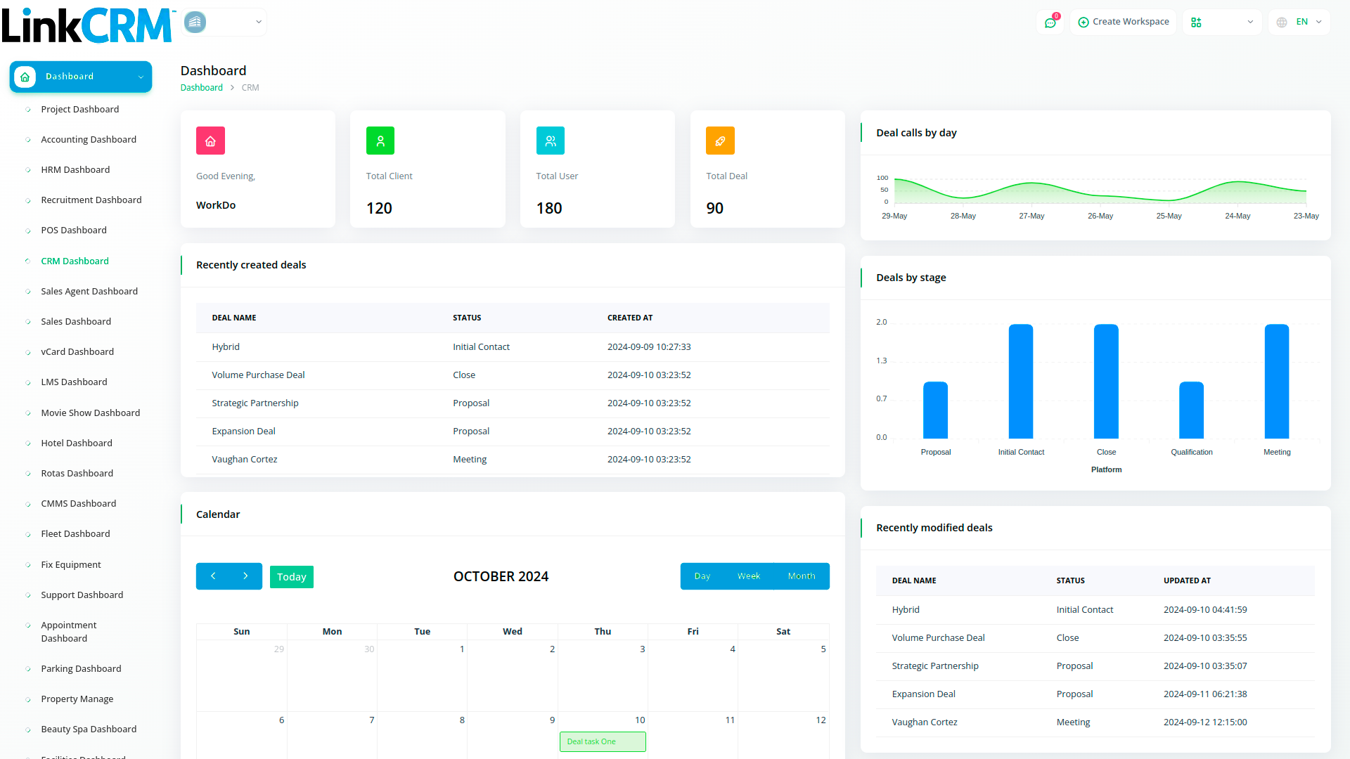The height and width of the screenshot is (759, 1350).
Task: Go to next month in calendar
Action: [x=245, y=576]
